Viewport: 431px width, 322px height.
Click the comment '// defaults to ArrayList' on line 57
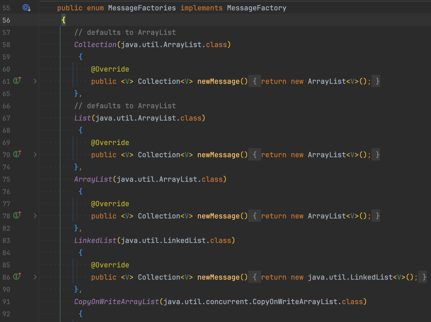pyautogui.click(x=125, y=32)
